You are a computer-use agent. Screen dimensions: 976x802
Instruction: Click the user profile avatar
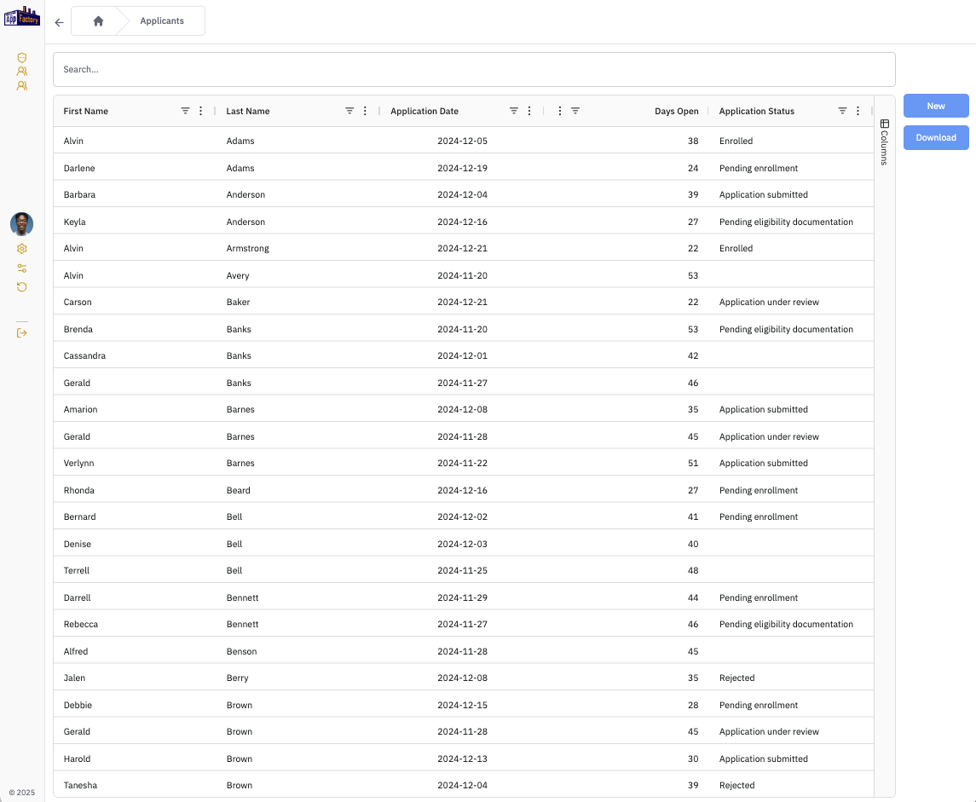tap(21, 224)
